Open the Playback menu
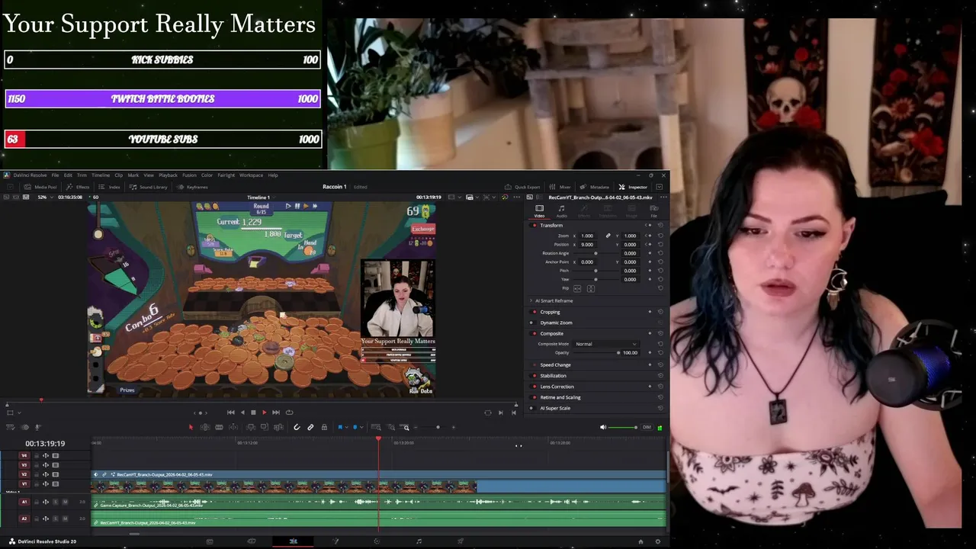The width and height of the screenshot is (976, 549). tap(168, 175)
